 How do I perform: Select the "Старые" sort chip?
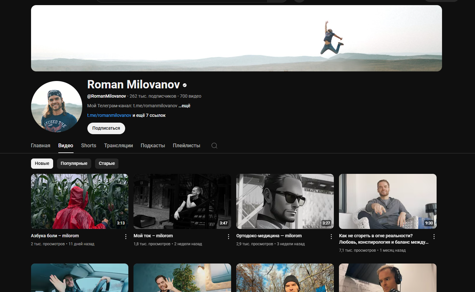[107, 164]
